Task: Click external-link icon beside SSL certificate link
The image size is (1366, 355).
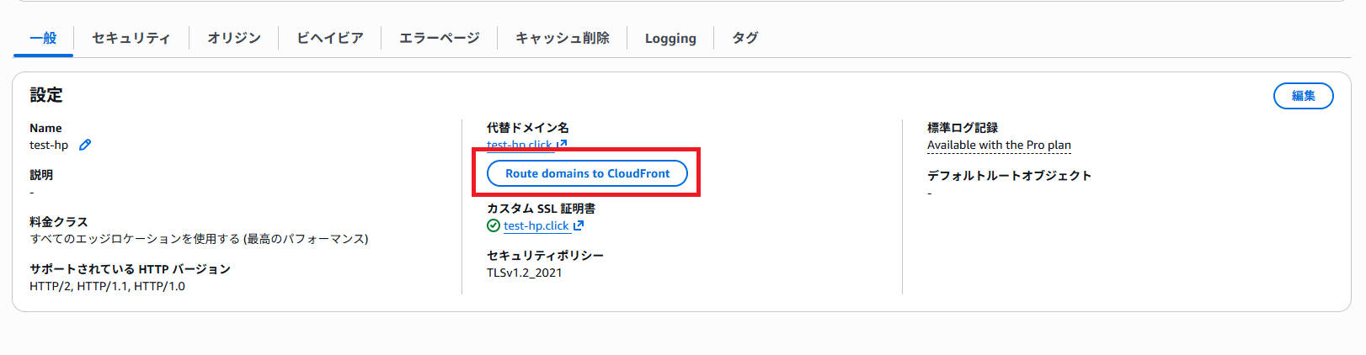Action: click(579, 225)
